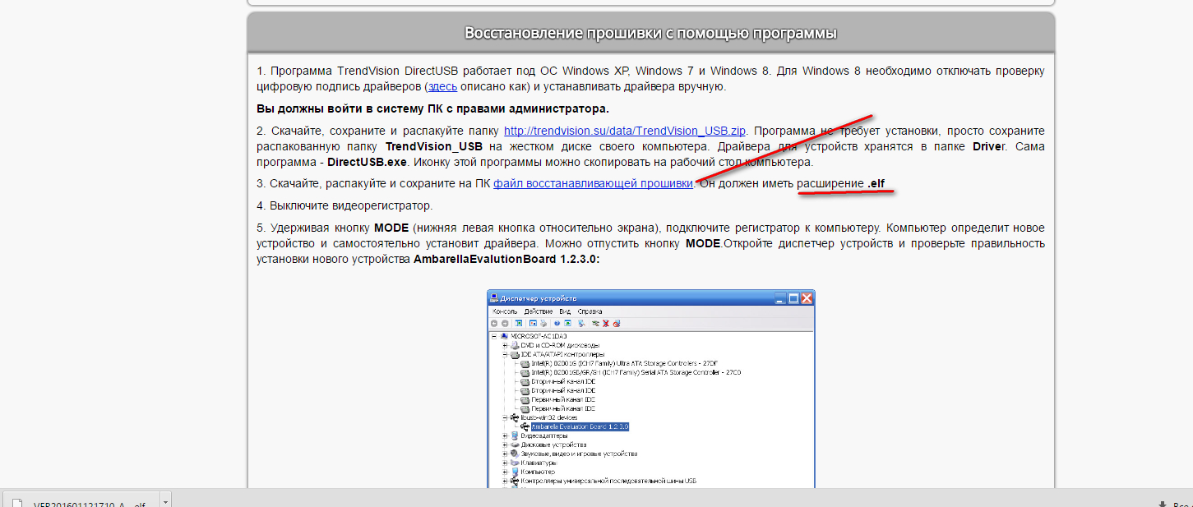Click the blue help icon in Device Manager toolbar

click(557, 324)
